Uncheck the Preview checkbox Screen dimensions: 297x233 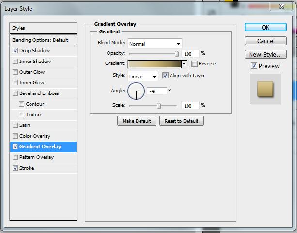pyautogui.click(x=254, y=66)
